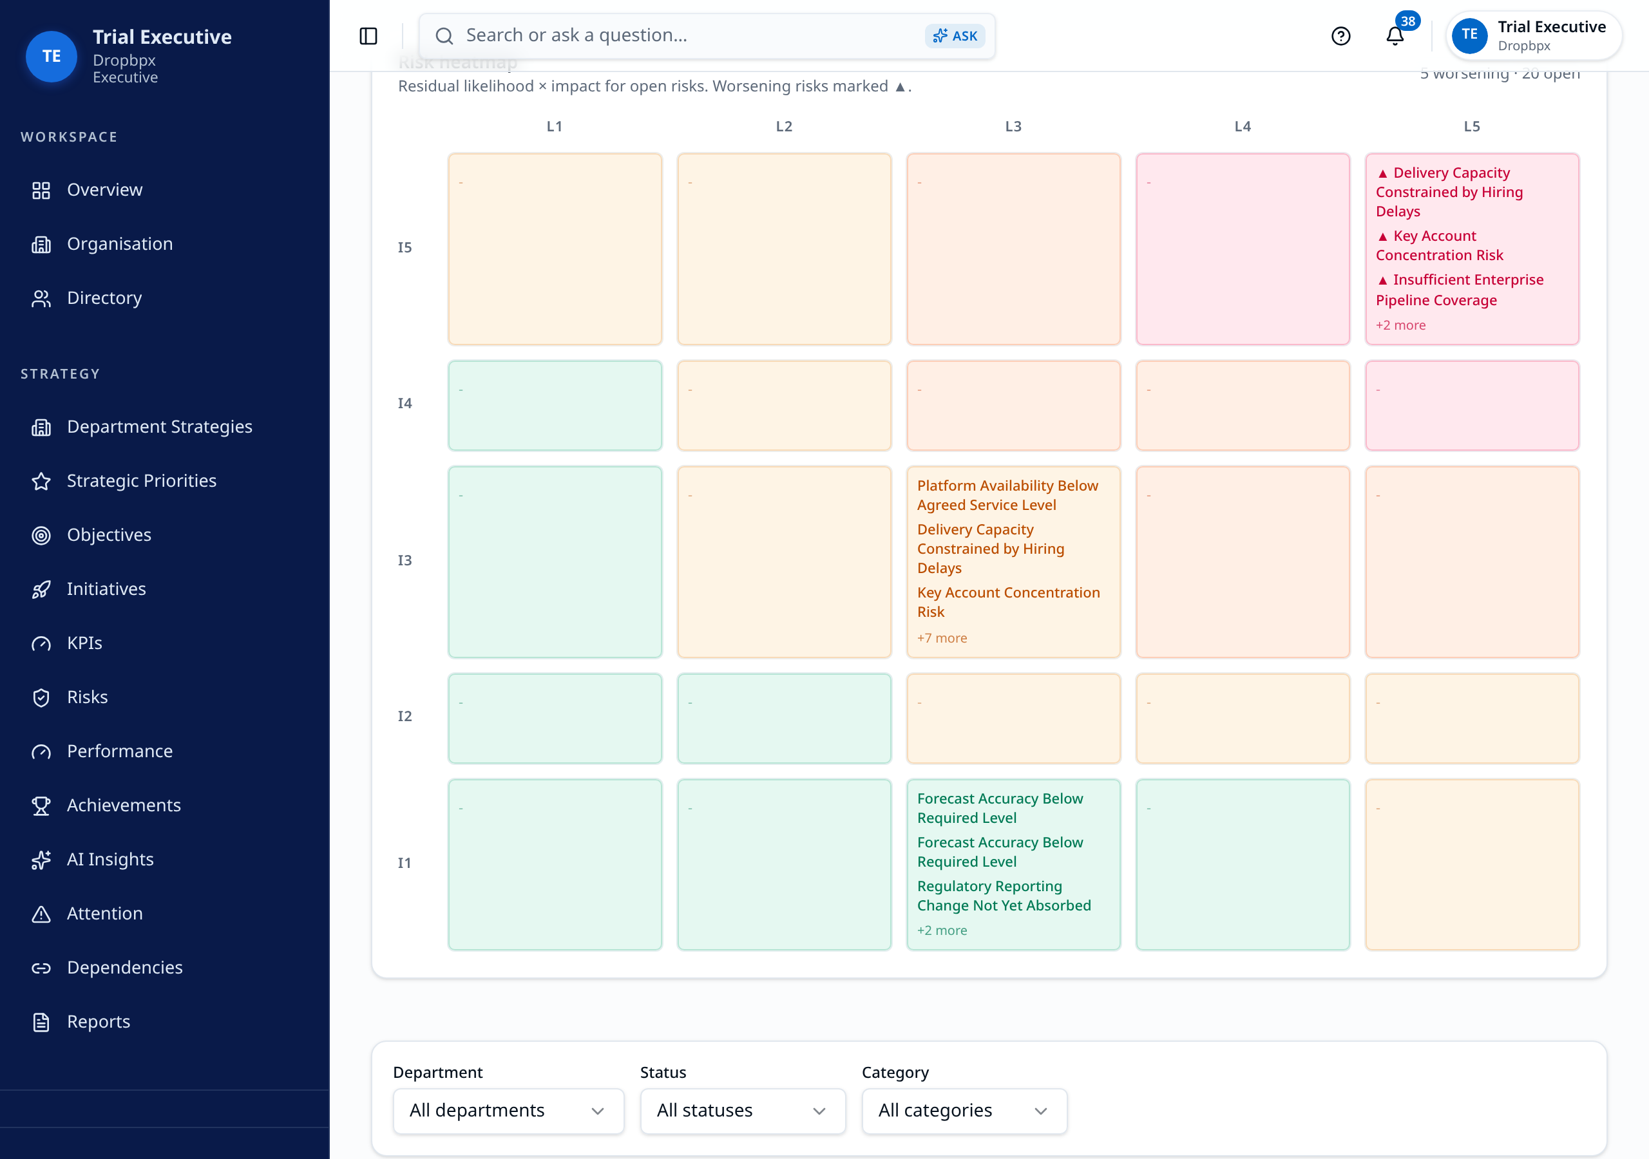Click the Organisation building icon
This screenshot has width=1649, height=1159.
(x=41, y=244)
